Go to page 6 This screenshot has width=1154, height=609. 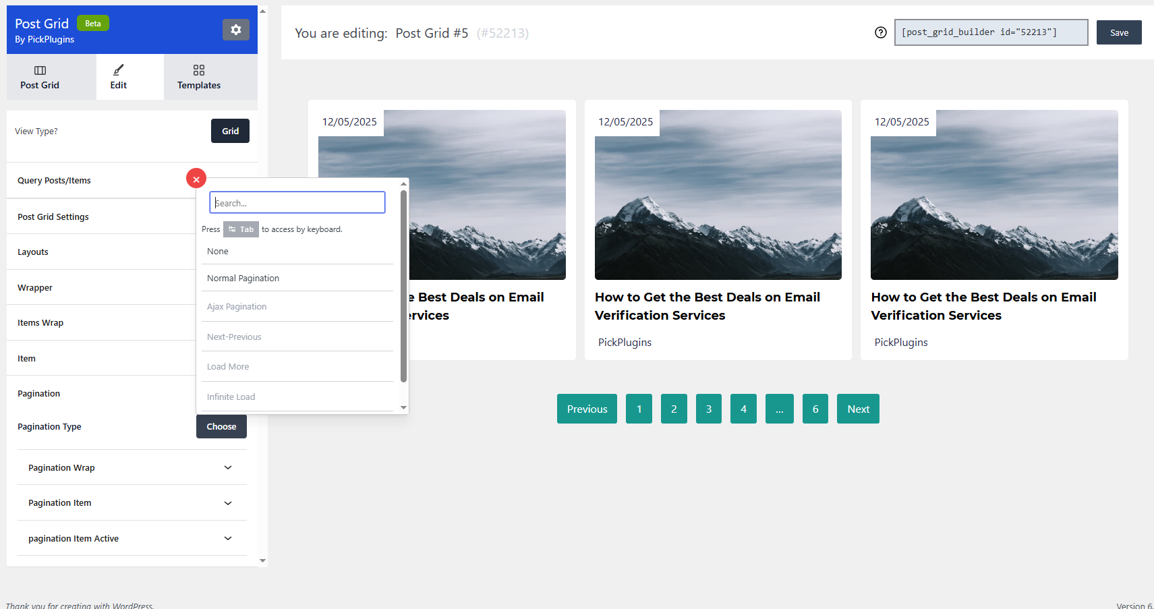815,409
